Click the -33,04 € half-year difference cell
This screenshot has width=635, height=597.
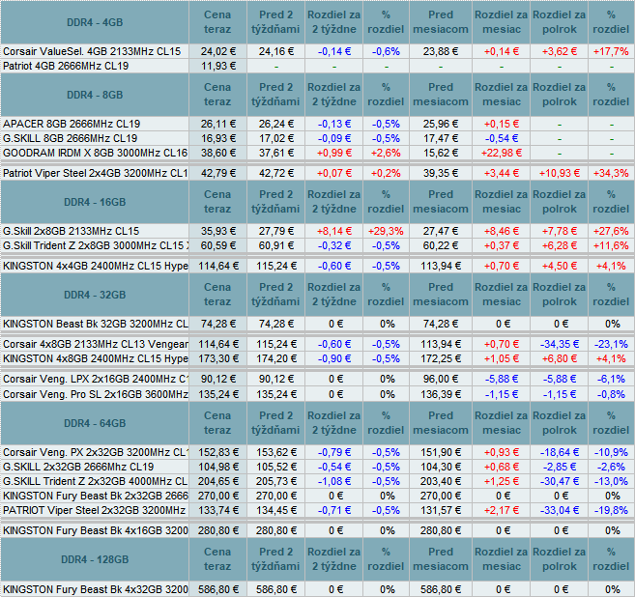(x=560, y=510)
